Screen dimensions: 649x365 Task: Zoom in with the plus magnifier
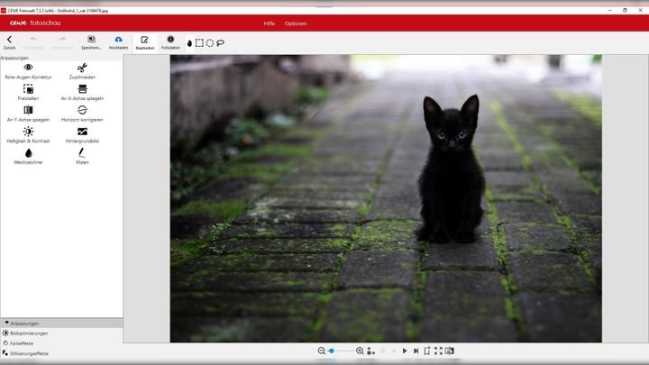click(360, 351)
